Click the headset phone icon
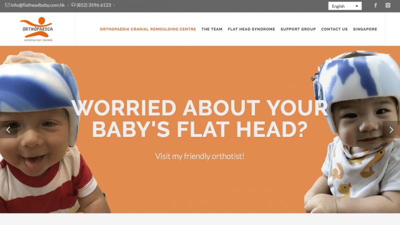Image resolution: width=400 pixels, height=225 pixels. pos(73,5)
